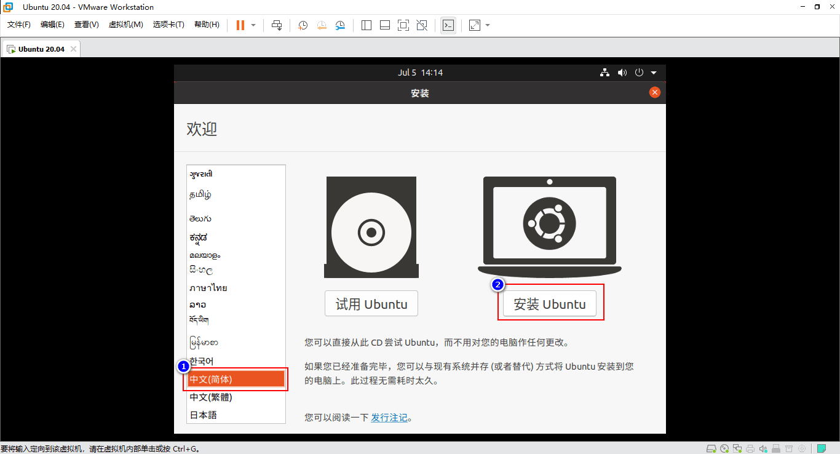
Task: Expand the stretch display dropdown arrow
Action: [x=488, y=25]
